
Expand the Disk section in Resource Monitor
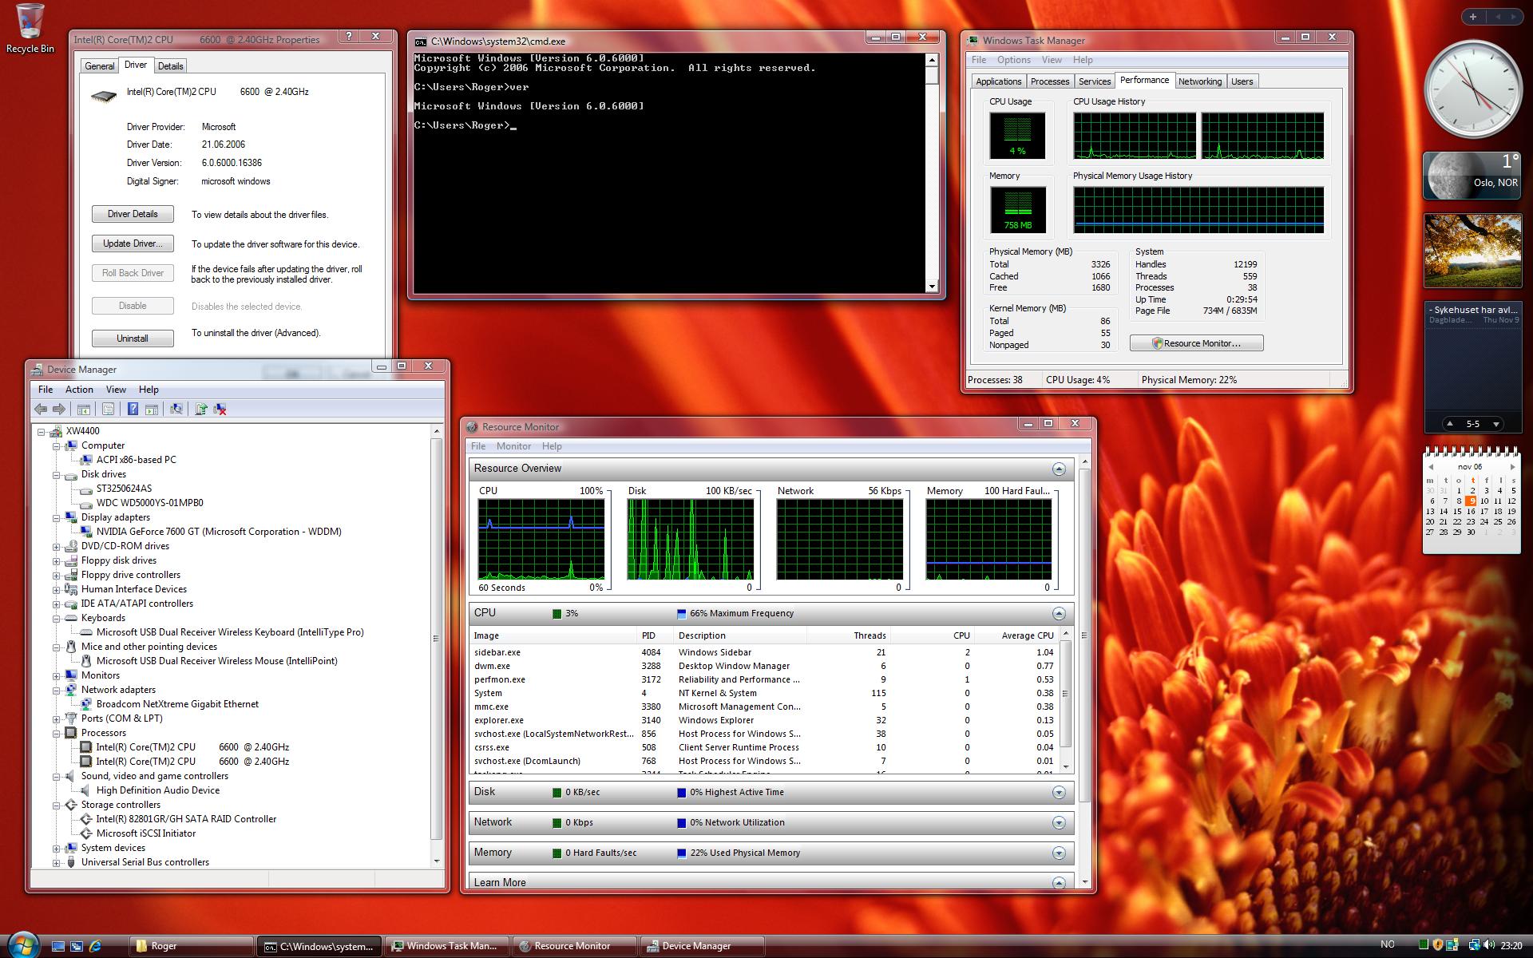(1059, 792)
